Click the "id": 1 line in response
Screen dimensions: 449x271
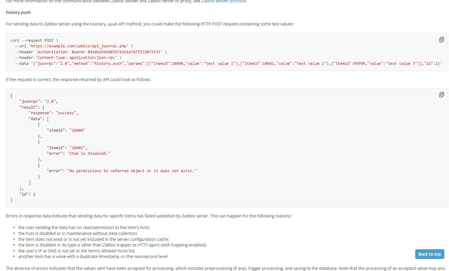pyautogui.click(x=27, y=194)
